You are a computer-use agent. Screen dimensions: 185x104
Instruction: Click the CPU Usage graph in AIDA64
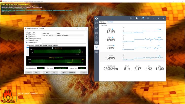click(56, 61)
